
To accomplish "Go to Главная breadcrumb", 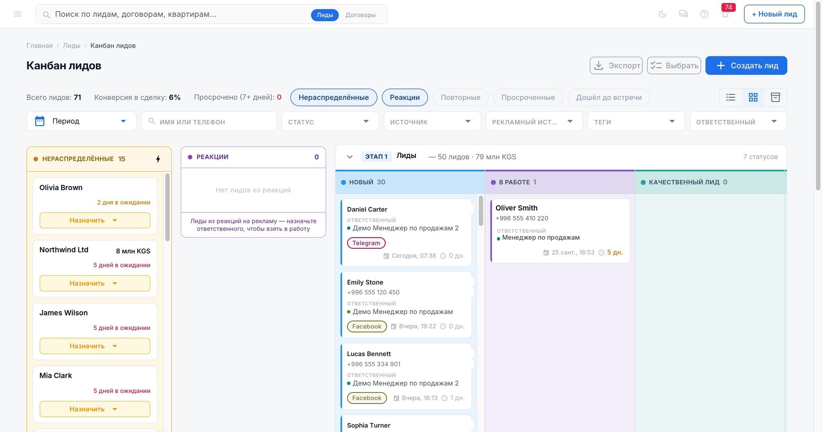I will [39, 46].
